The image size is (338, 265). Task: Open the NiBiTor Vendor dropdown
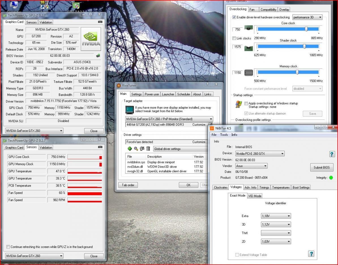pyautogui.click(x=251, y=166)
